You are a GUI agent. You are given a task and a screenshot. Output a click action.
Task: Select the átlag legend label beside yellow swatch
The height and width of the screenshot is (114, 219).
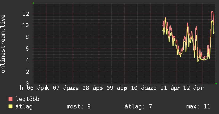coord(24,107)
